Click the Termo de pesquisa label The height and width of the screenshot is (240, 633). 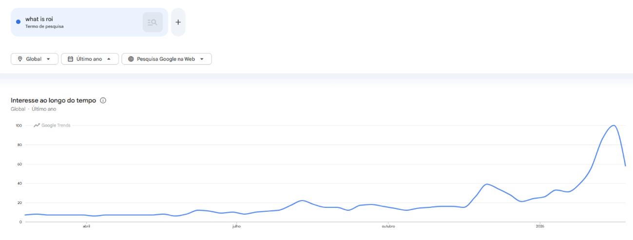pyautogui.click(x=44, y=26)
